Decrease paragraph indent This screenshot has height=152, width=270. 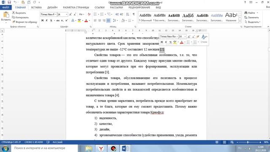(117, 14)
